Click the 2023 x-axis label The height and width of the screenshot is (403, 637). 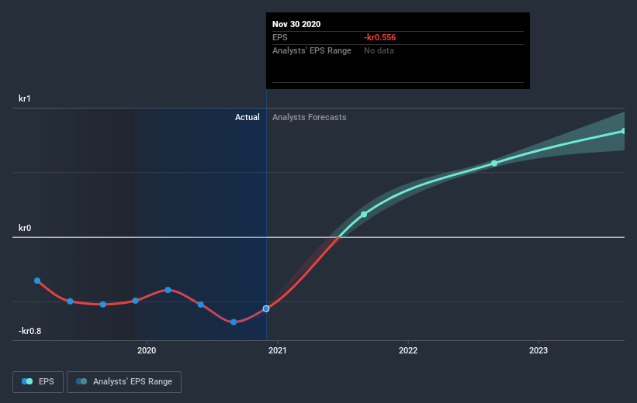[538, 350]
